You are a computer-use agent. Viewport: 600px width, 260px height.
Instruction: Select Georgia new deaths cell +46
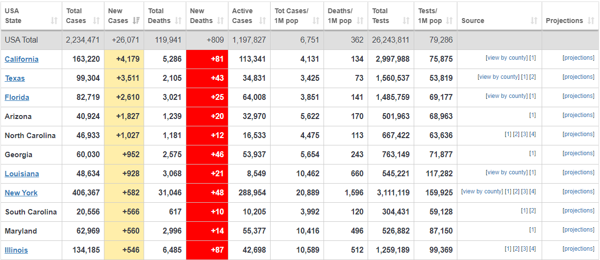click(x=207, y=155)
